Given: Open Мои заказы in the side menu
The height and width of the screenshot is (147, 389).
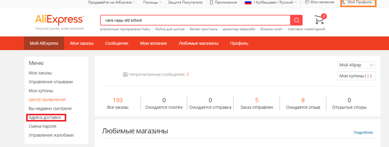Looking at the screenshot, I should coord(40,73).
